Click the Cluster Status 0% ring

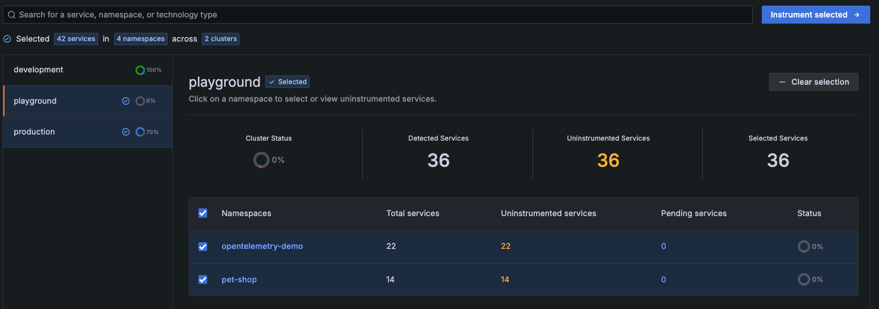[x=261, y=160]
